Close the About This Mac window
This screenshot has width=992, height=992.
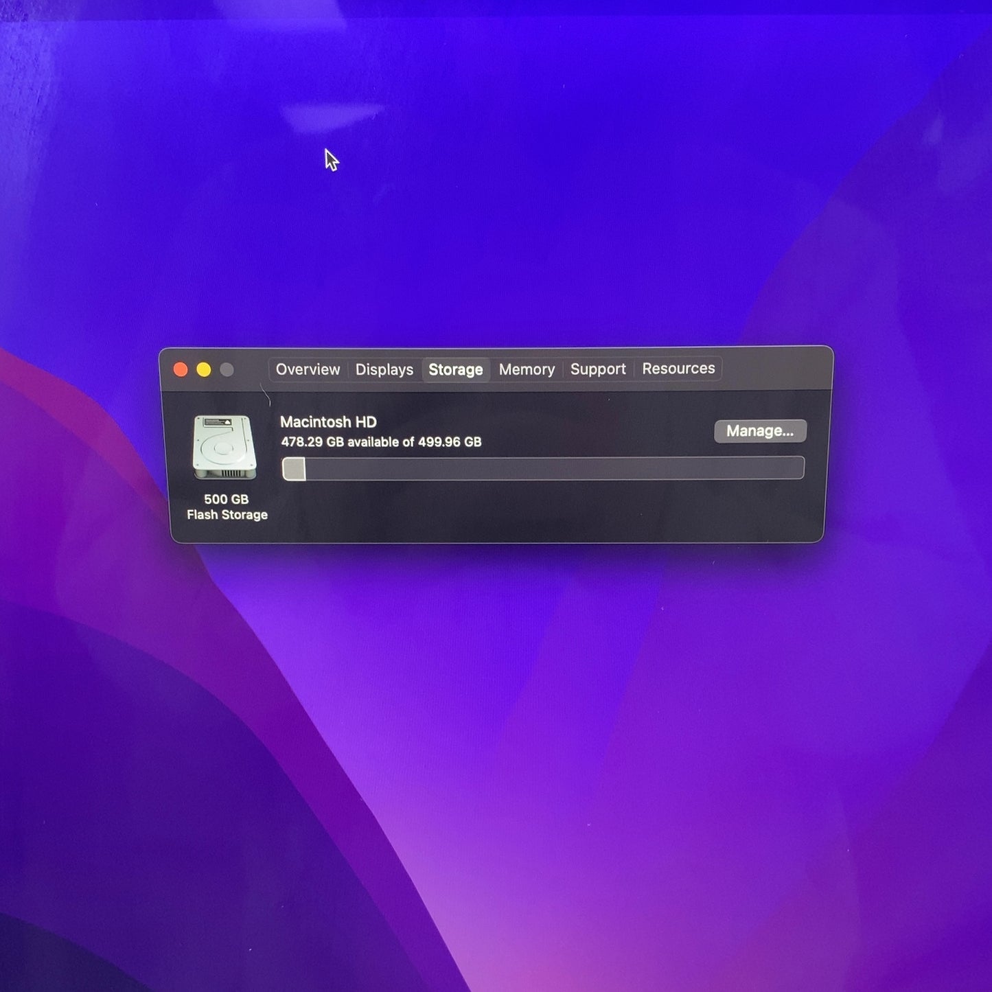pos(181,370)
